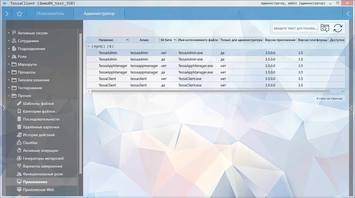The width and height of the screenshot is (355, 198).
Task: Click the search text input field
Action: coord(295,28)
